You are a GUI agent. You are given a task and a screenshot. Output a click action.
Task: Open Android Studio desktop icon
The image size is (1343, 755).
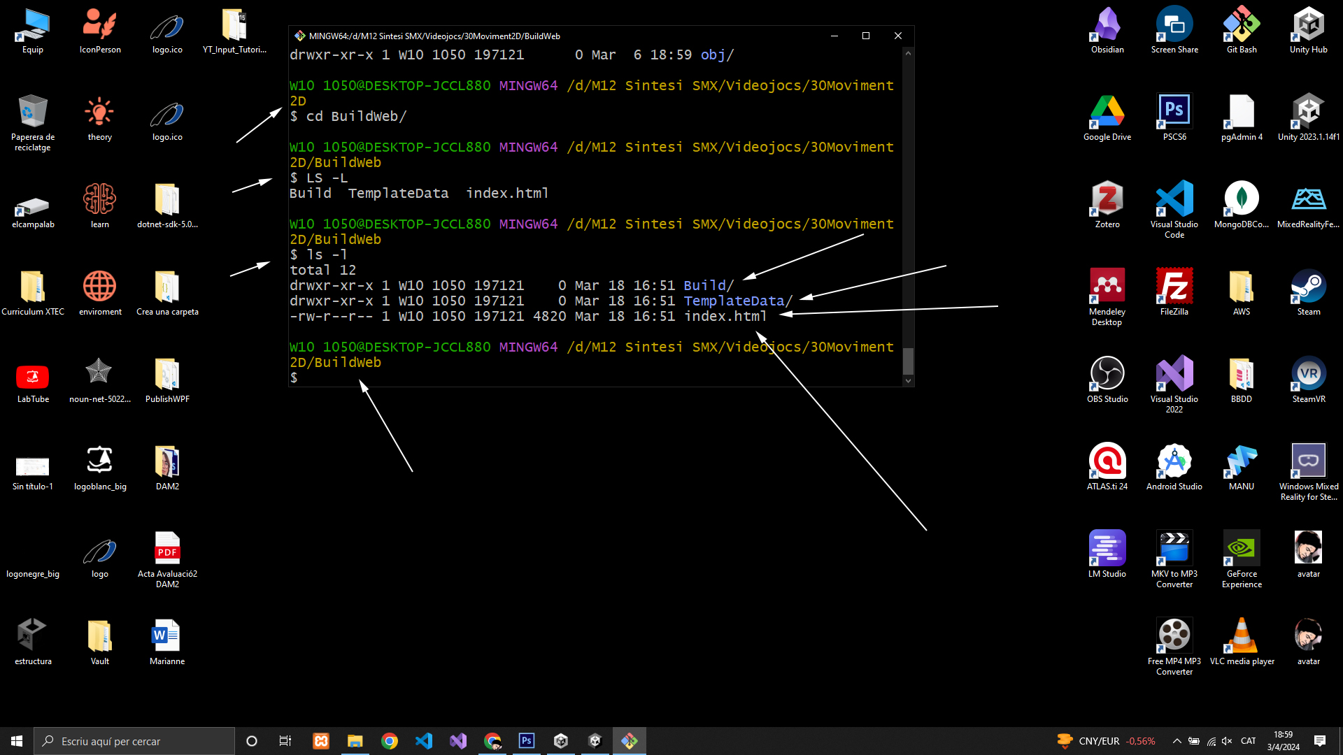click(x=1174, y=461)
